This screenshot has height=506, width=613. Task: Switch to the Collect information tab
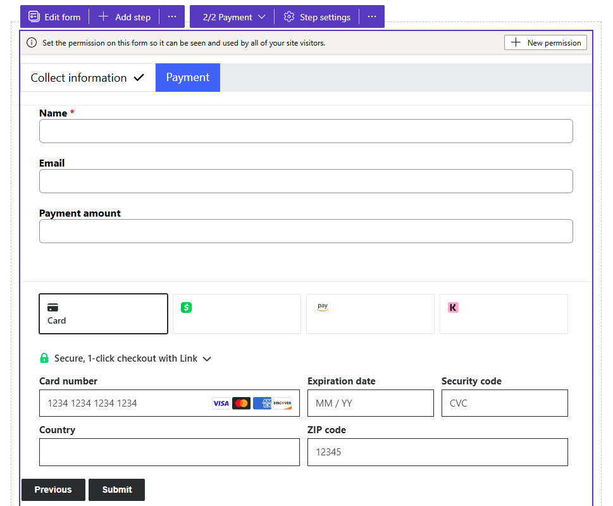click(x=87, y=77)
